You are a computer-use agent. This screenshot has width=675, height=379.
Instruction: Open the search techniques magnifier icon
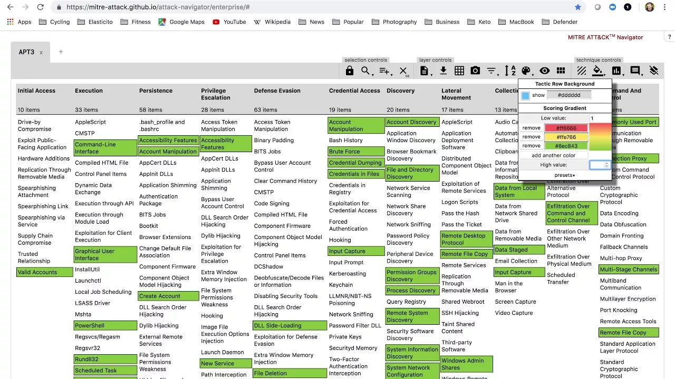click(x=366, y=71)
